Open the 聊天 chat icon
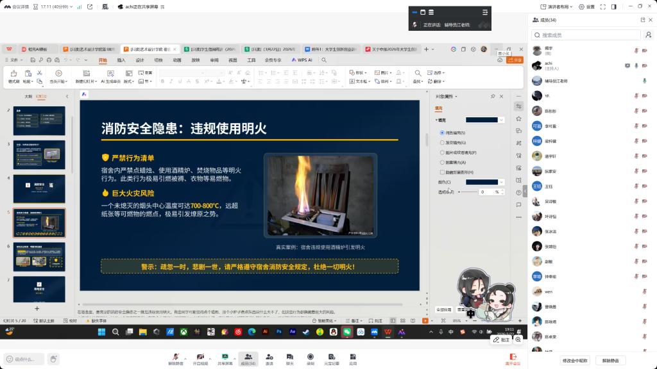The height and width of the screenshot is (369, 657). tap(289, 356)
